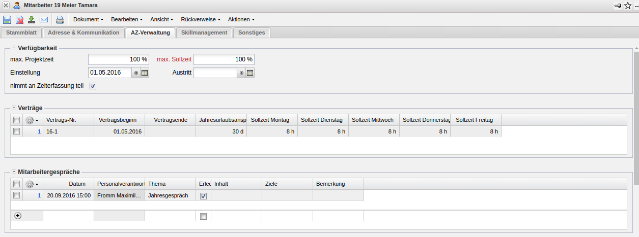Click the blue floppy disk save icon
The width and height of the screenshot is (639, 237).
tap(7, 20)
